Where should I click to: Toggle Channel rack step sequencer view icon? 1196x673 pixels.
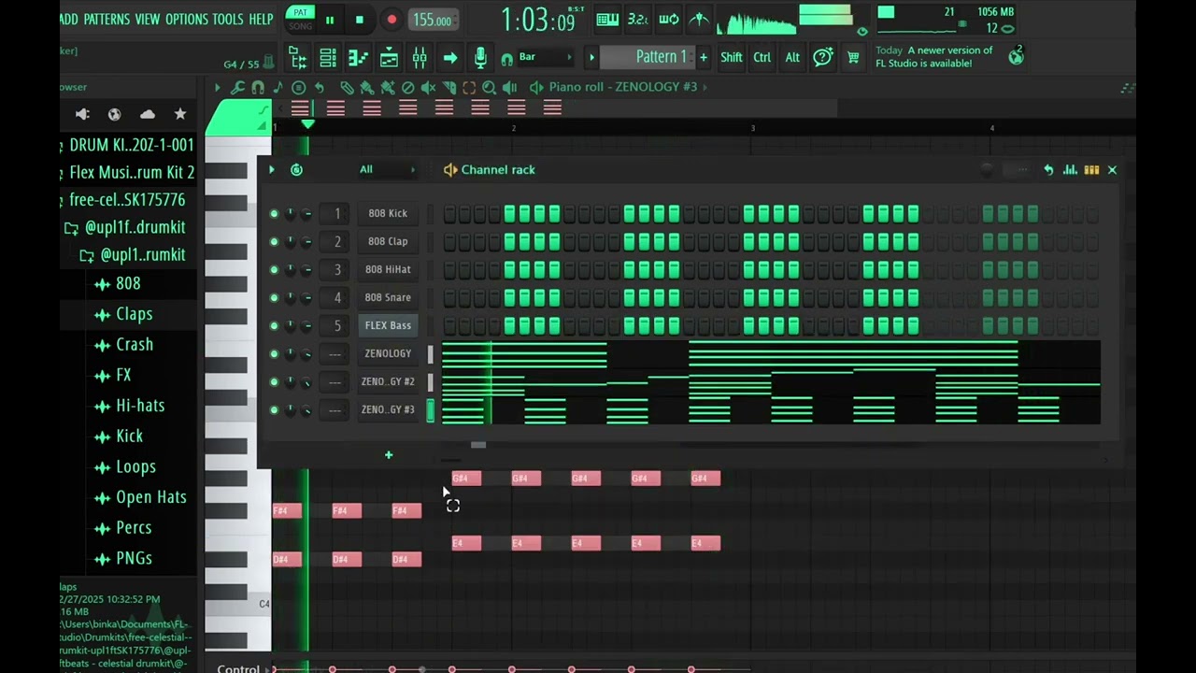point(1091,170)
